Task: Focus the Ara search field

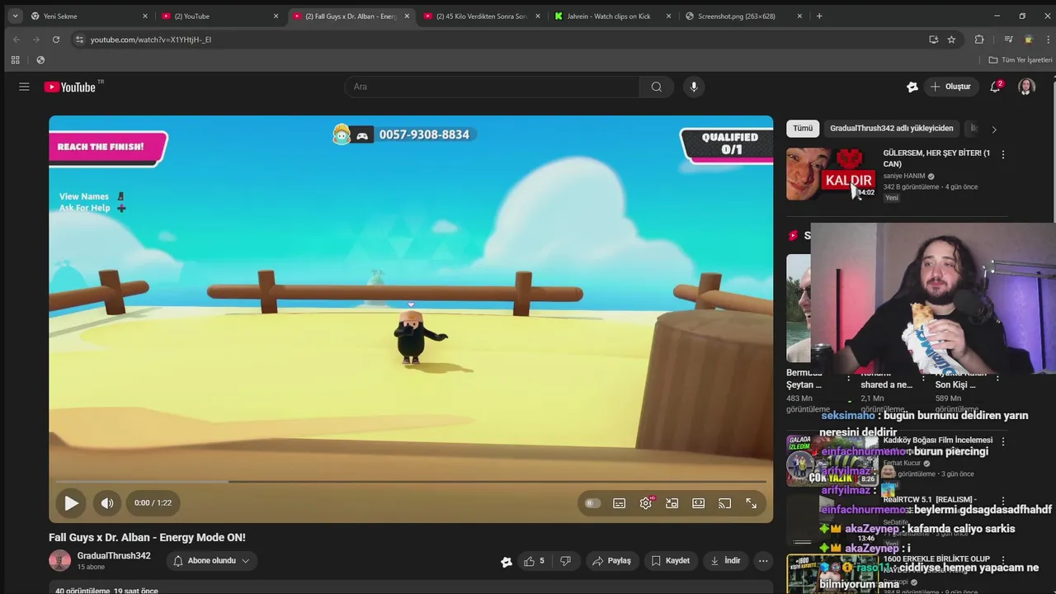Action: (x=492, y=87)
